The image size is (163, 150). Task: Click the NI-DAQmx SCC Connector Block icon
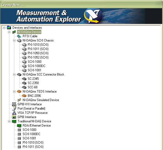19,74
